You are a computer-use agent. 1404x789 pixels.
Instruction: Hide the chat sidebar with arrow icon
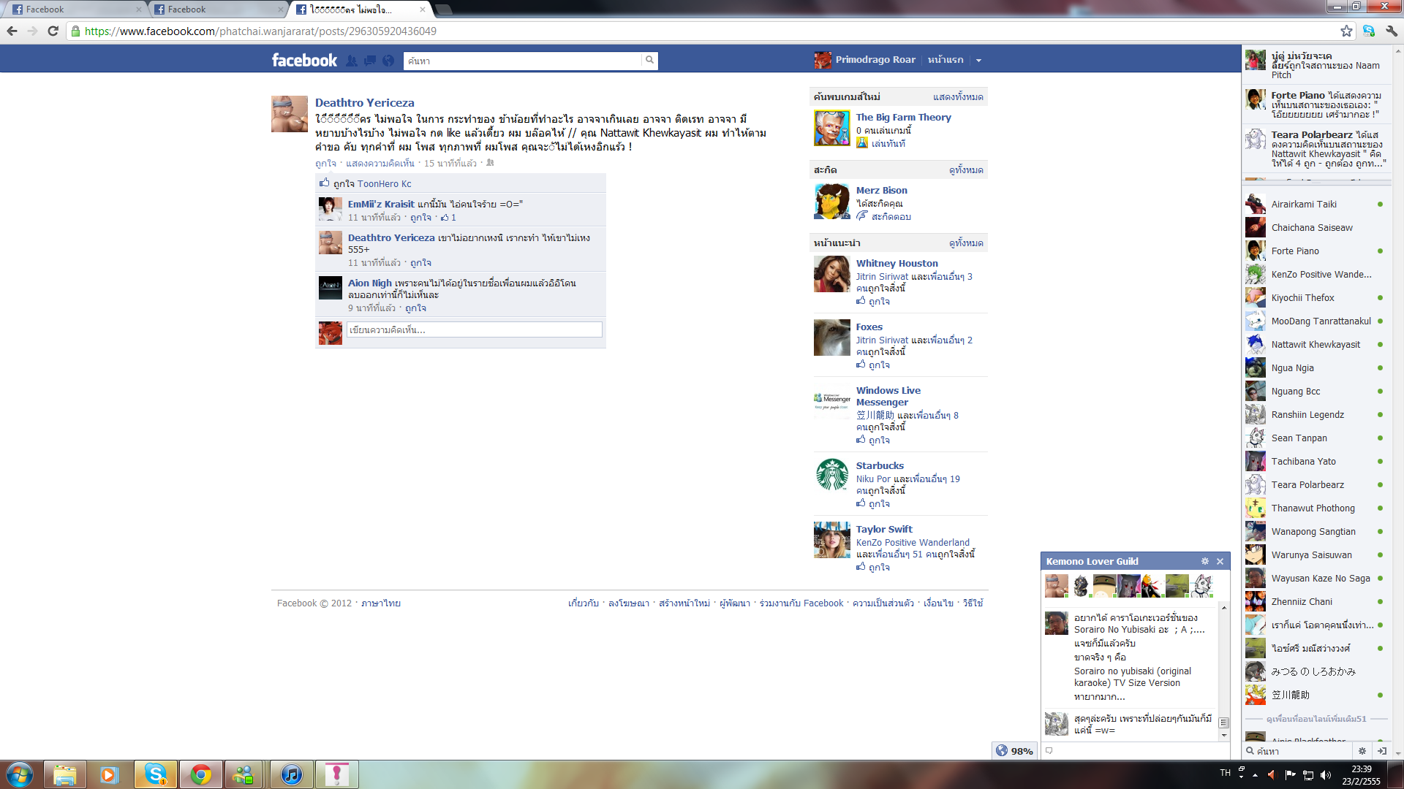click(1381, 750)
